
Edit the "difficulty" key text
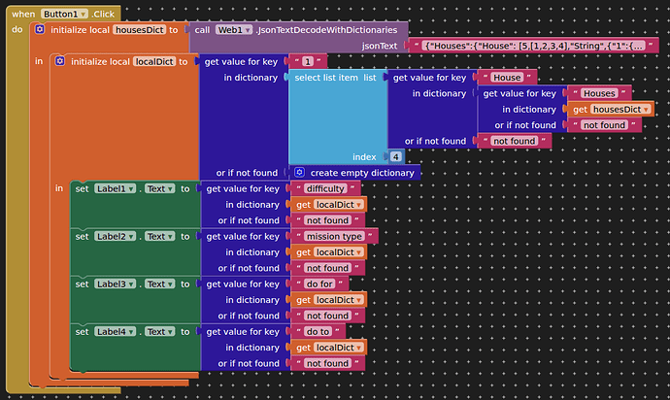pos(325,188)
